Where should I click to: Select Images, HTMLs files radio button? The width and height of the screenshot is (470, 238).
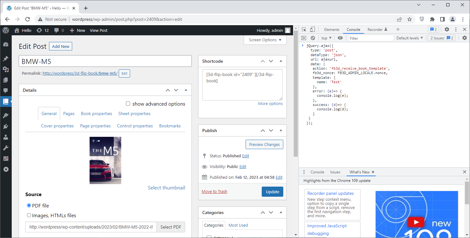coord(29,216)
